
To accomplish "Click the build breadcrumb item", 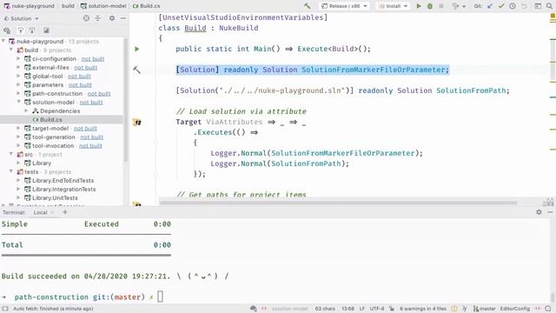I will coord(68,6).
